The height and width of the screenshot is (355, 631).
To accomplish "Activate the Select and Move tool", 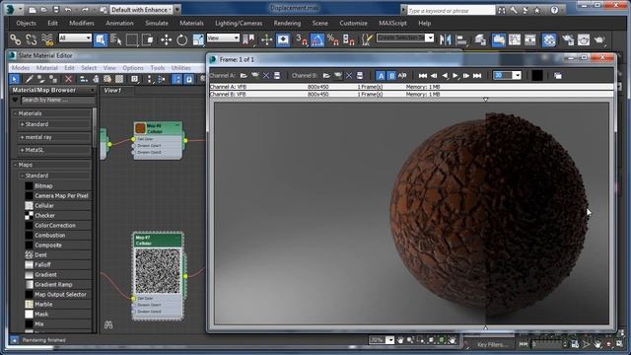I will tap(166, 39).
